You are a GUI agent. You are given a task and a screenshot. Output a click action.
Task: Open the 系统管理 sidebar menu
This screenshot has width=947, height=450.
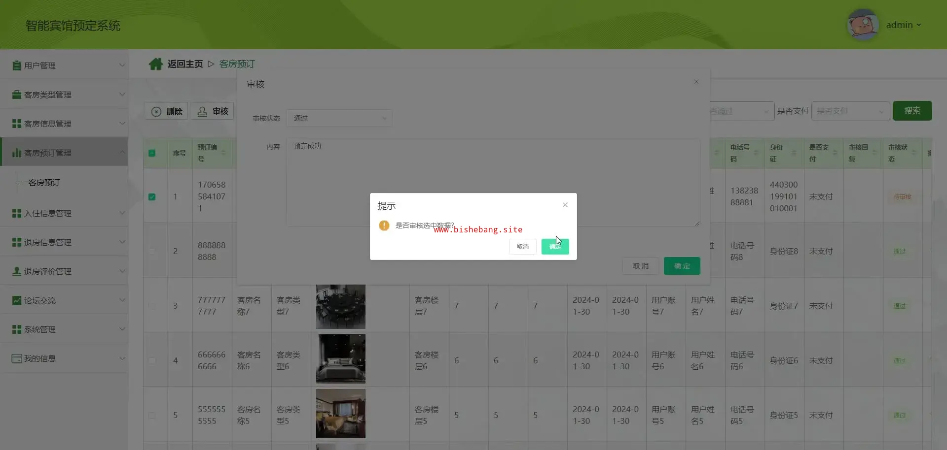click(x=64, y=329)
